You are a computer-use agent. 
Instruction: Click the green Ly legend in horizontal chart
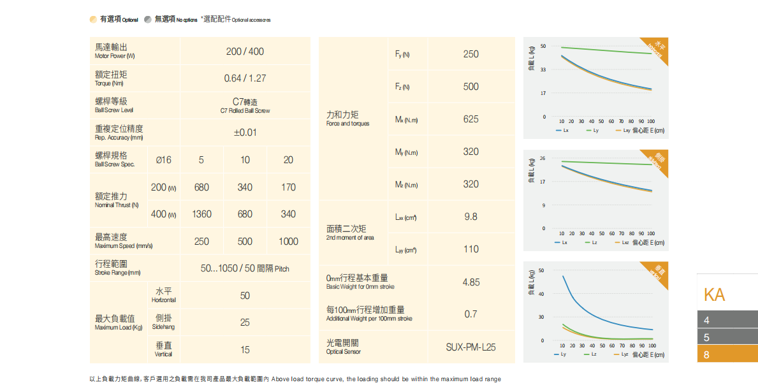[x=589, y=130]
